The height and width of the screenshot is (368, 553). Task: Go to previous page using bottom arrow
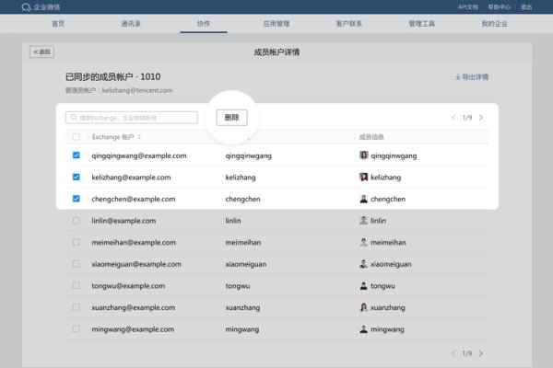click(453, 353)
